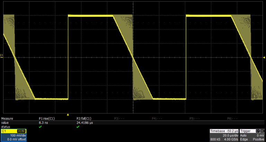Image resolution: width=266 pixels, height=142 pixels.
Task: Click the empty P4 measurement slot
Action: [x=157, y=118]
